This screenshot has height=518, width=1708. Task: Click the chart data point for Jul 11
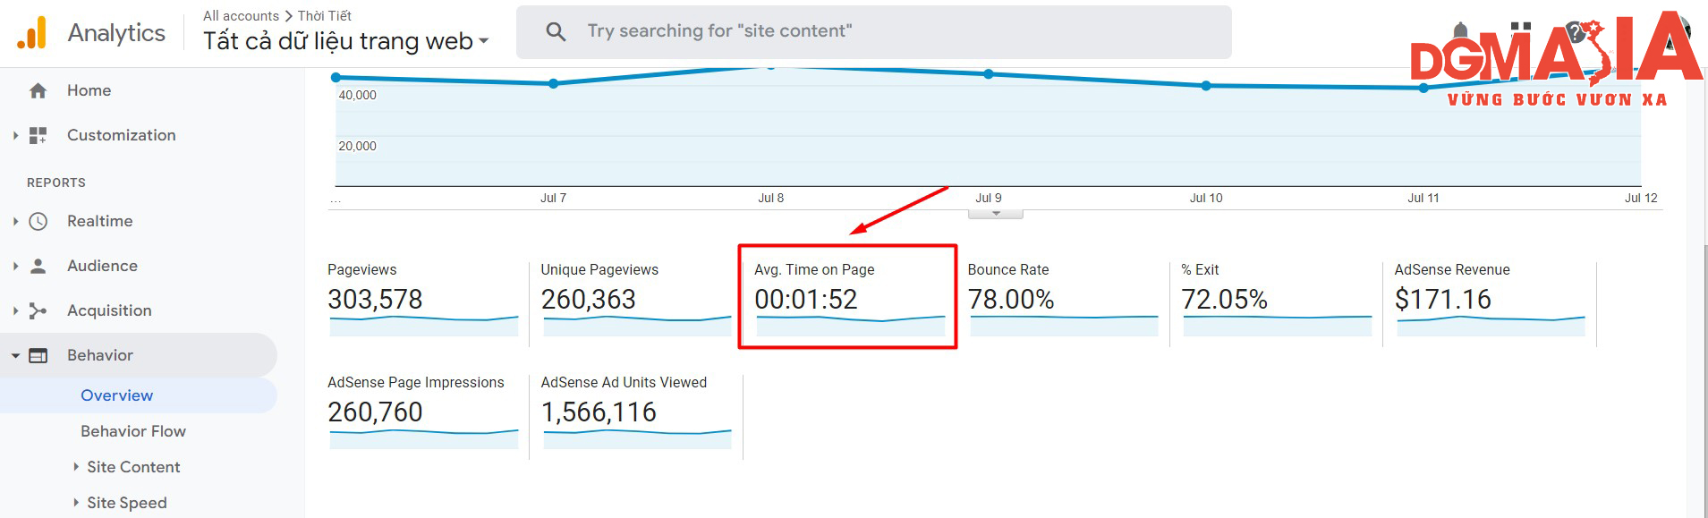(1423, 88)
